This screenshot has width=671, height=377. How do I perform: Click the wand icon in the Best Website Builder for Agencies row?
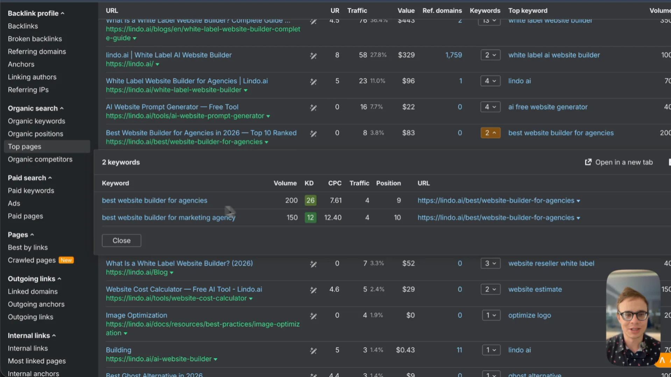313,134
